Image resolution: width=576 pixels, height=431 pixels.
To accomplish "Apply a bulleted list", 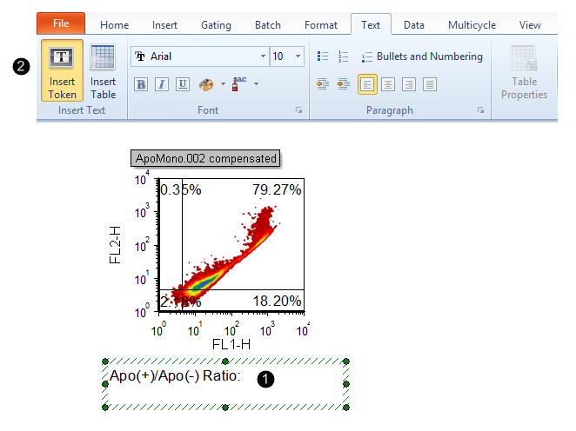I will click(x=324, y=56).
